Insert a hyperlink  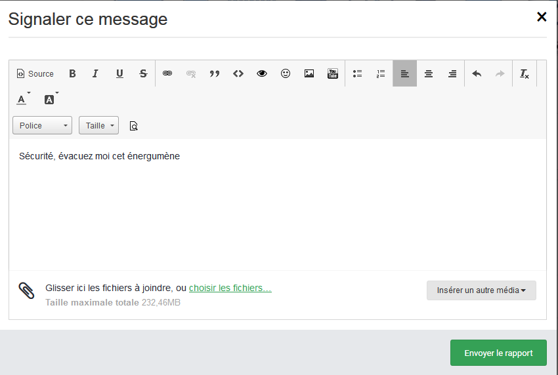coord(167,73)
